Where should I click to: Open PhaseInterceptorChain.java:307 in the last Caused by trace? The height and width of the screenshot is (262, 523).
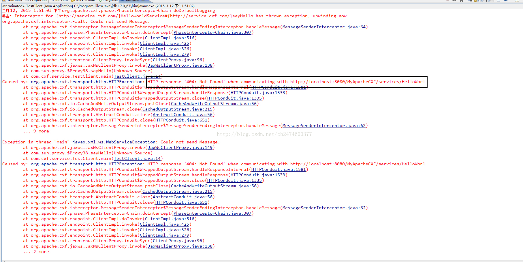pos(212,213)
